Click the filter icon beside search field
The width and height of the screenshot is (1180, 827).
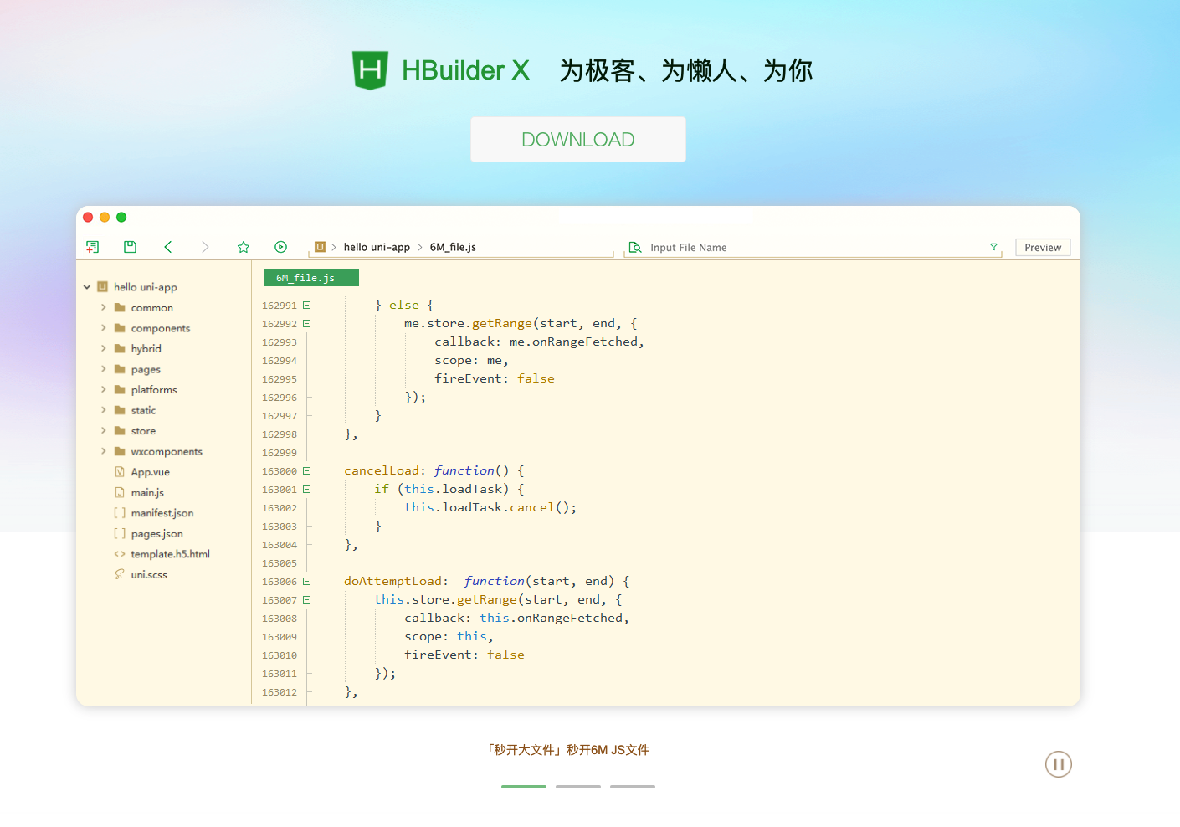[993, 247]
